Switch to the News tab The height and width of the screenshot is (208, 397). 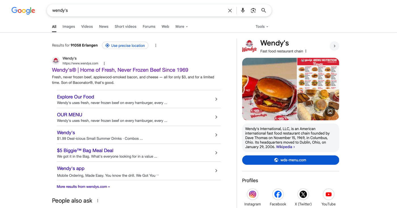coord(104,27)
